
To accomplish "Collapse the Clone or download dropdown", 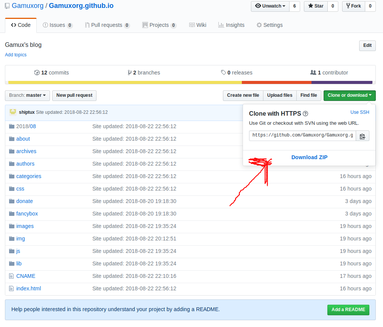I will pyautogui.click(x=349, y=95).
